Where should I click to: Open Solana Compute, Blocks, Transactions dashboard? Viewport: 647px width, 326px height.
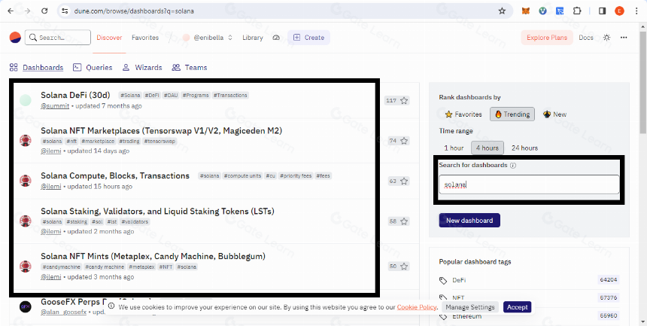(115, 175)
